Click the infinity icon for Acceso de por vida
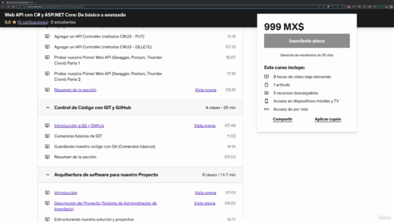This screenshot has width=394, height=222. point(267,109)
